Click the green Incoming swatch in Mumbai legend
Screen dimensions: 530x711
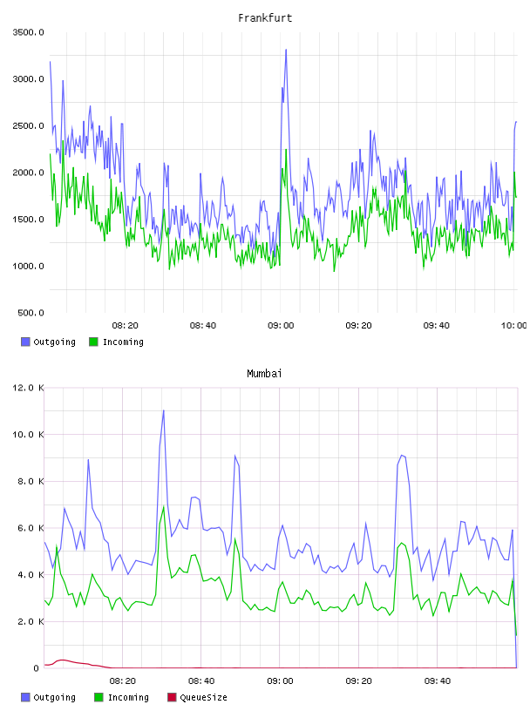coord(99,697)
